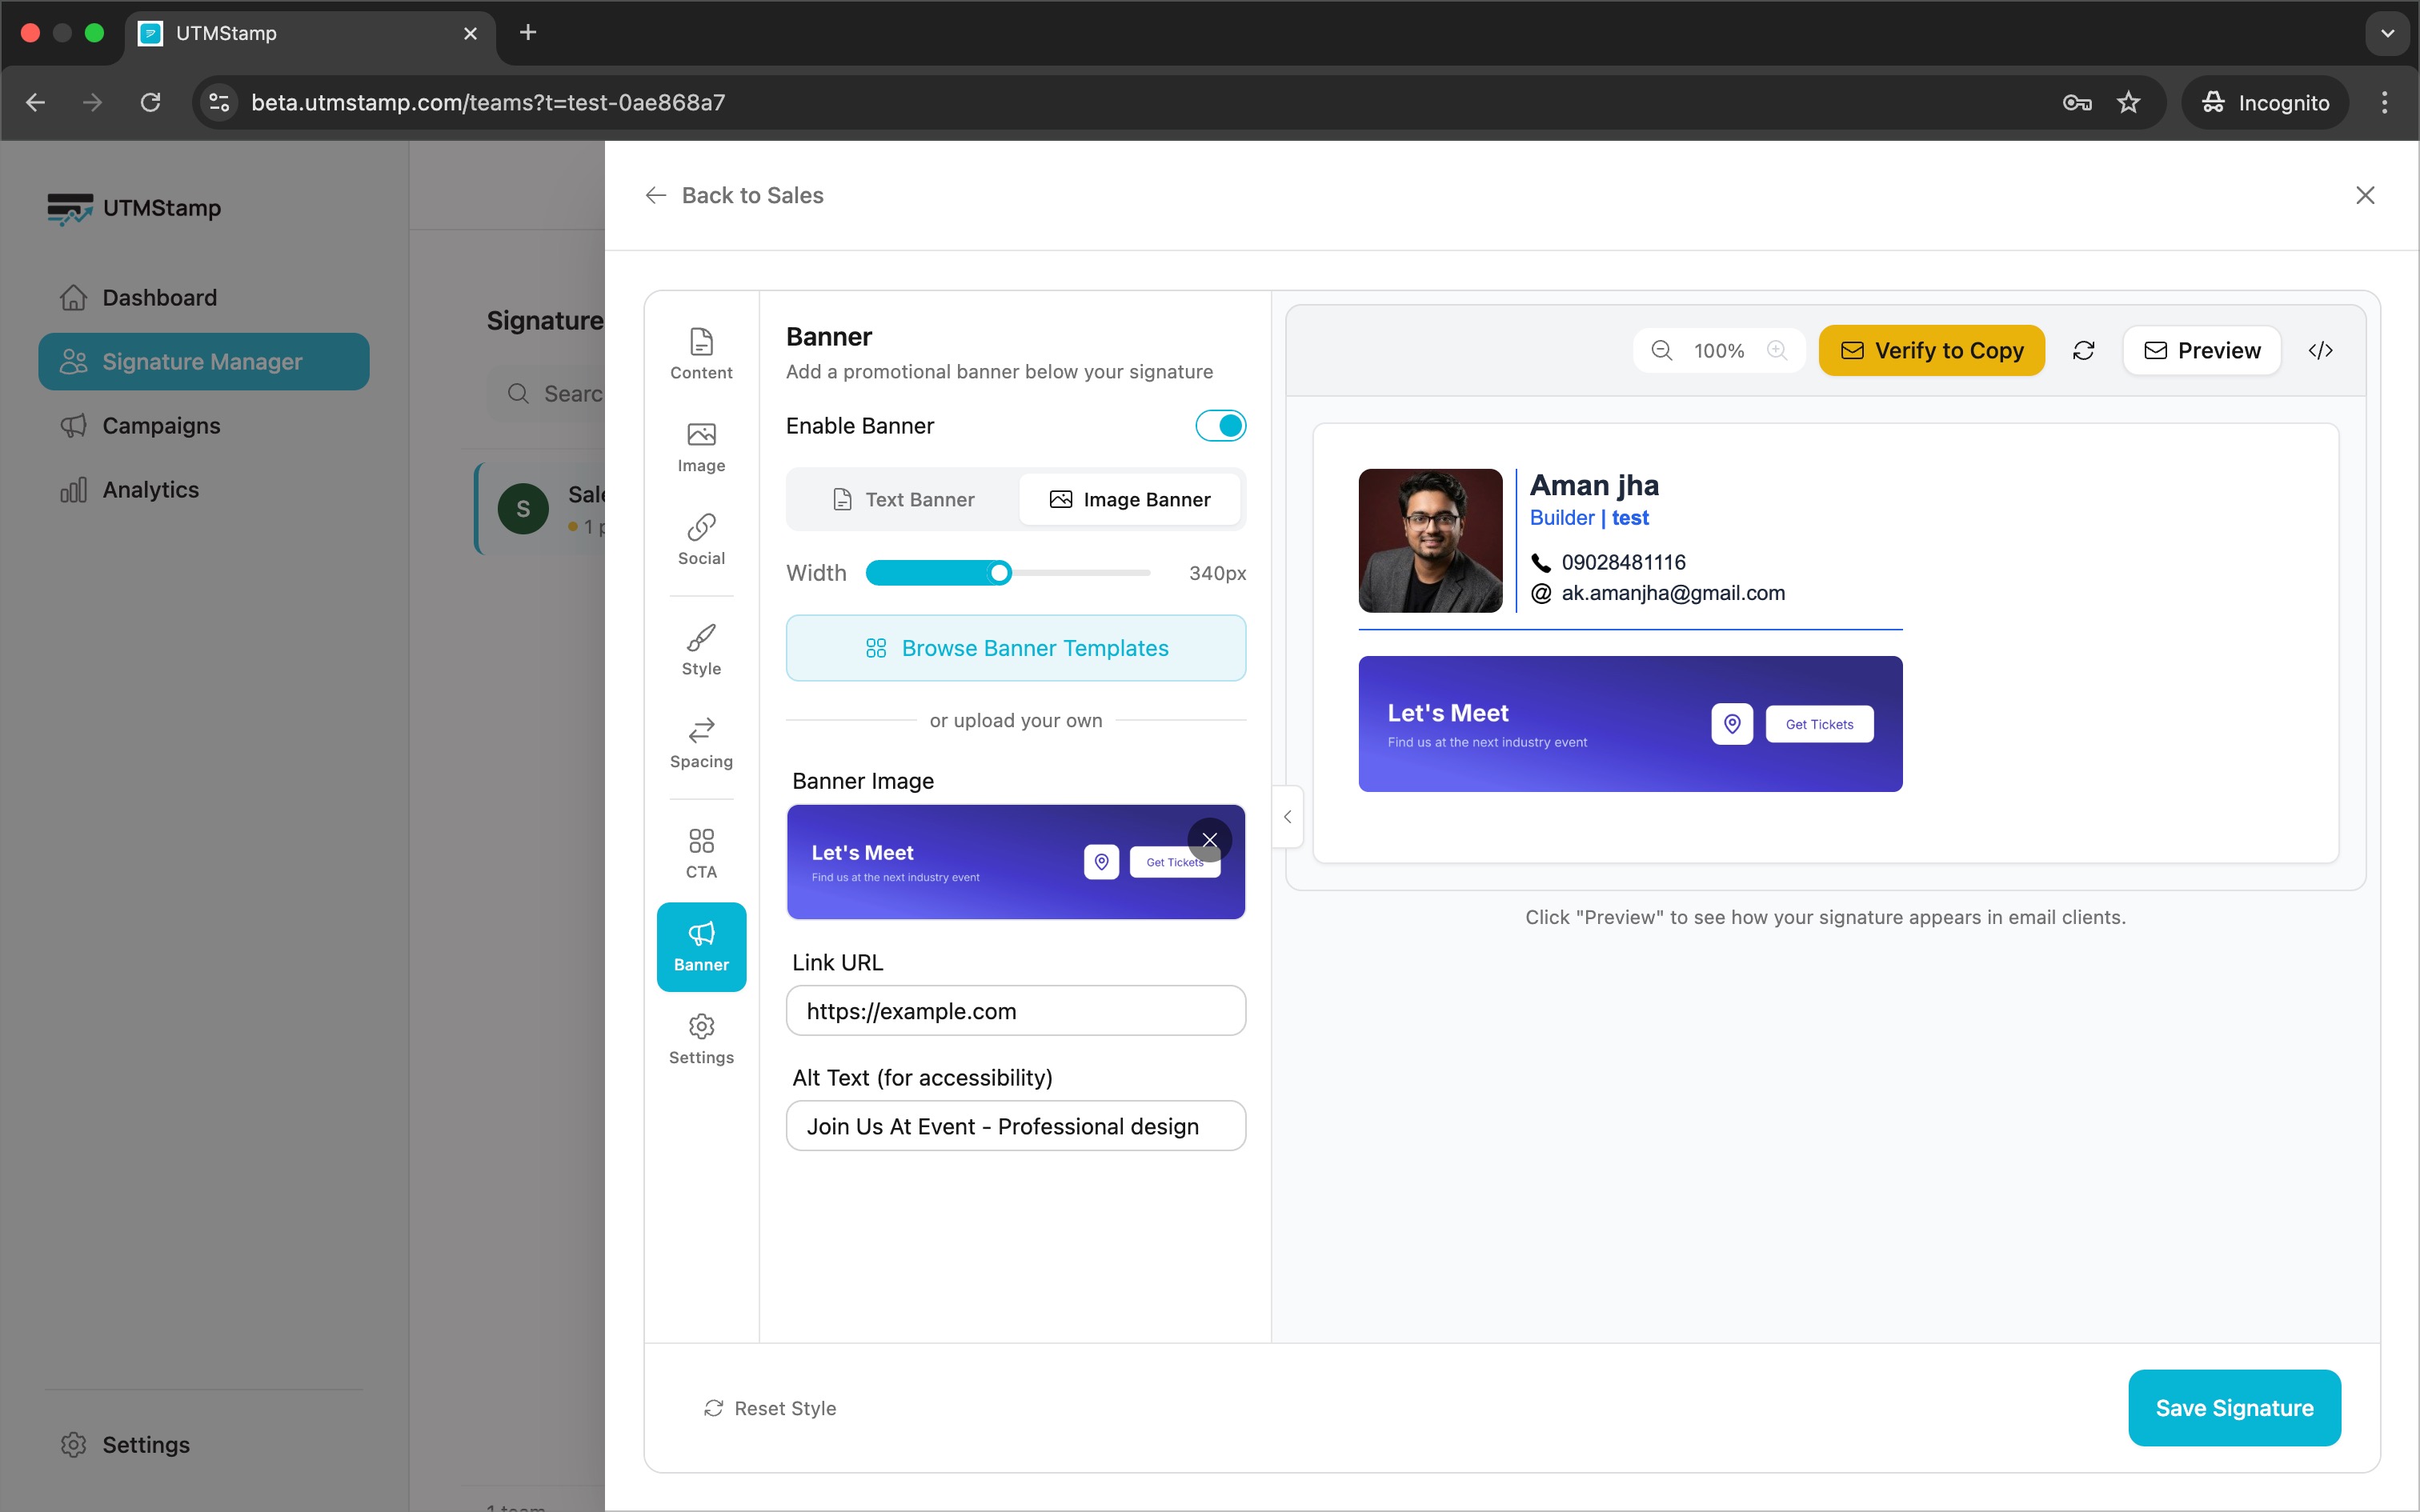Remove the uploaded Let's Meet banner image

coord(1208,840)
